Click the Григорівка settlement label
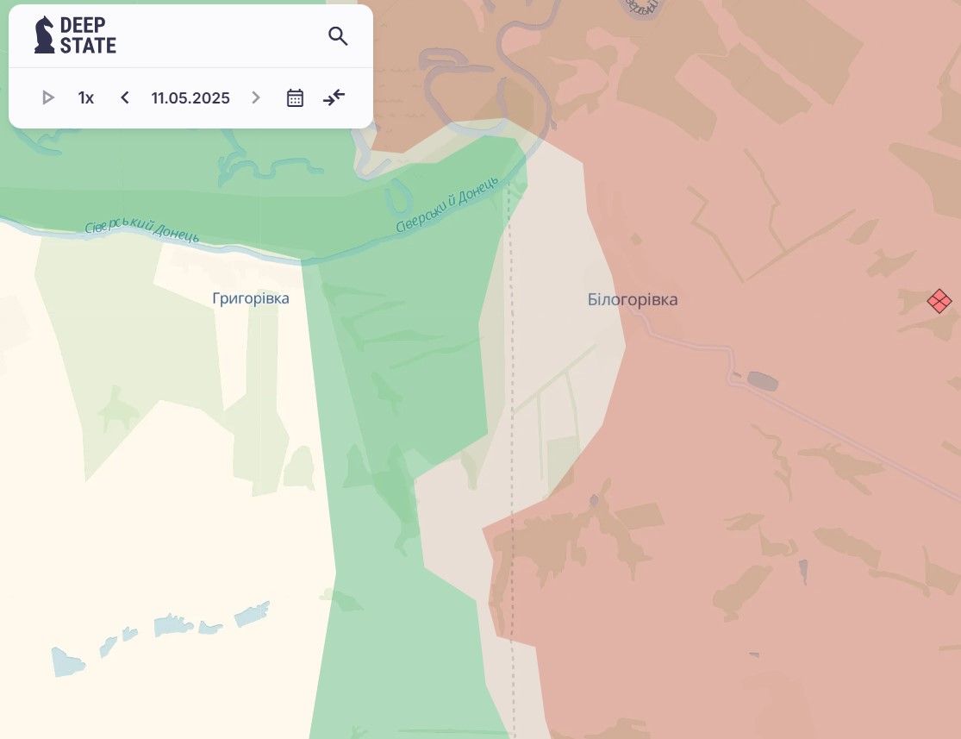961x739 pixels. click(x=251, y=298)
